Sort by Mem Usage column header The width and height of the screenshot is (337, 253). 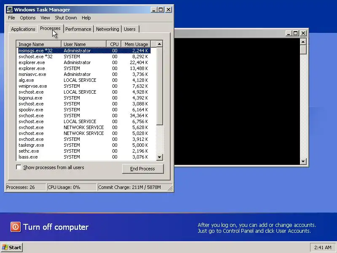tap(136, 44)
